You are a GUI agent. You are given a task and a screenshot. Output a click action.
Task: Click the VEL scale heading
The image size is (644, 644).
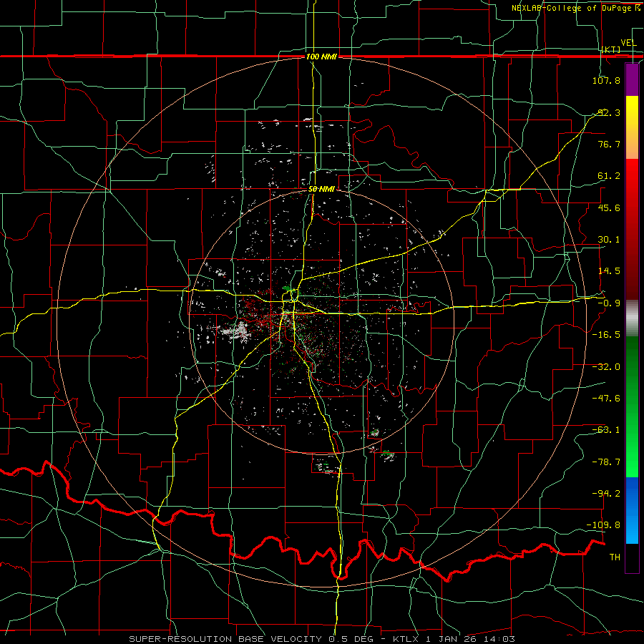(628, 42)
